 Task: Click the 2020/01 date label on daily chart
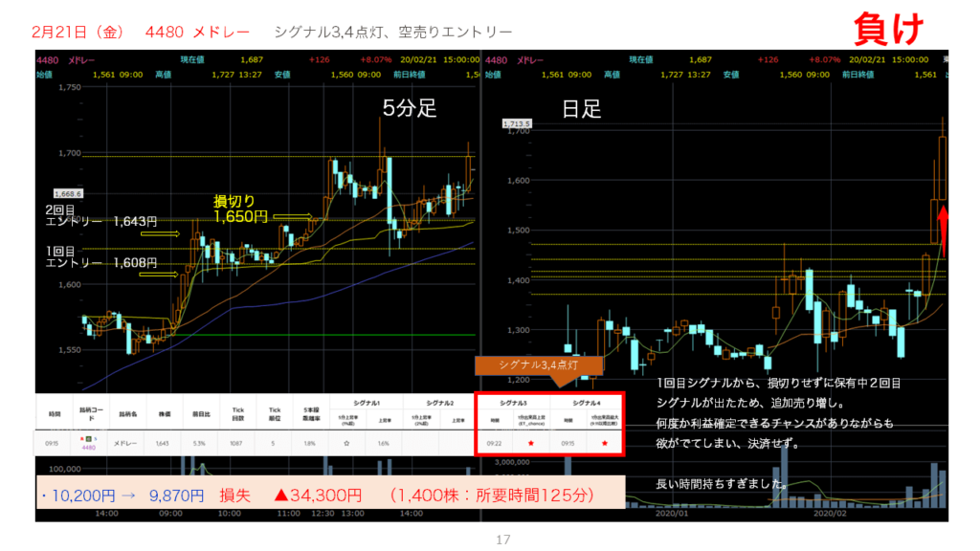(x=671, y=514)
